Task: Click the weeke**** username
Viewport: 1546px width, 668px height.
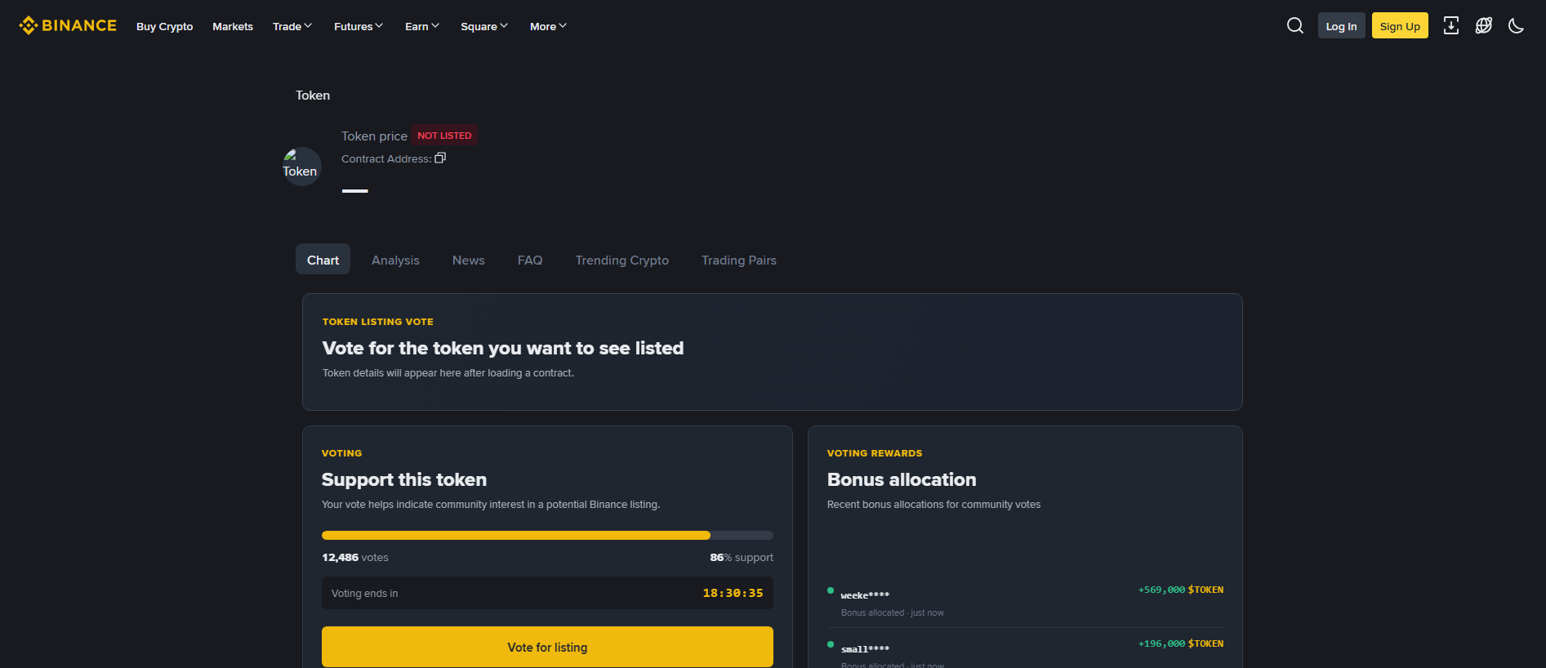Action: [865, 595]
